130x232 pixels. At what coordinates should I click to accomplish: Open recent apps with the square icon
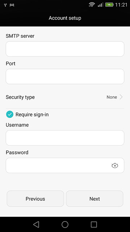pos(94,224)
